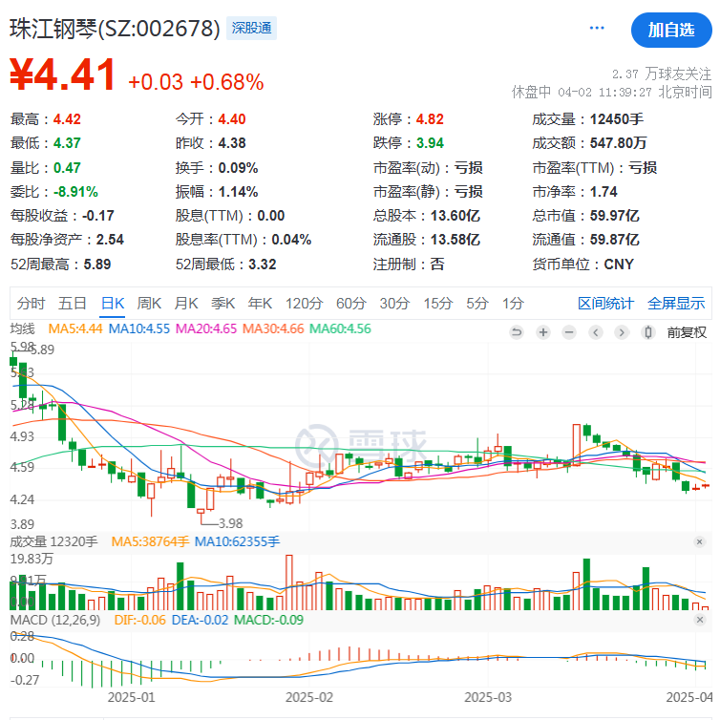The width and height of the screenshot is (720, 720).
Task: Click the MA10:4.55 moving average label
Action: pos(139,328)
